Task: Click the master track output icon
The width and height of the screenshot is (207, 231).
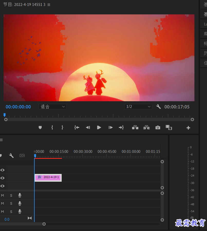Action: coord(30,218)
